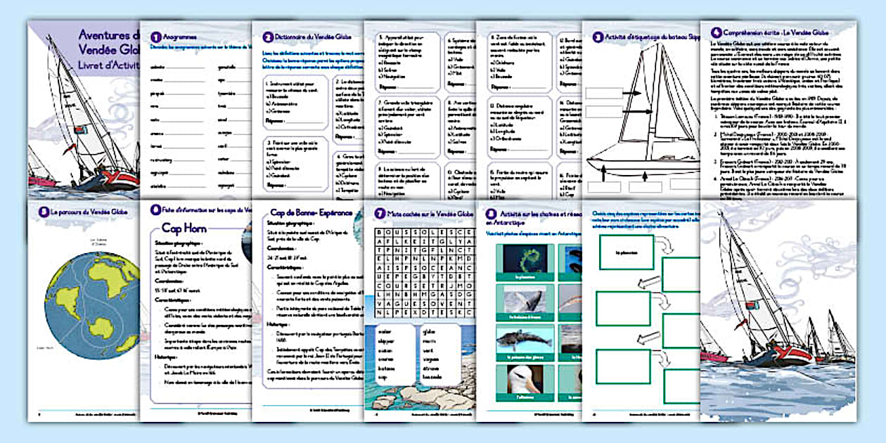Click the number 6 fiche d'information badge
The image size is (886, 443).
156,209
